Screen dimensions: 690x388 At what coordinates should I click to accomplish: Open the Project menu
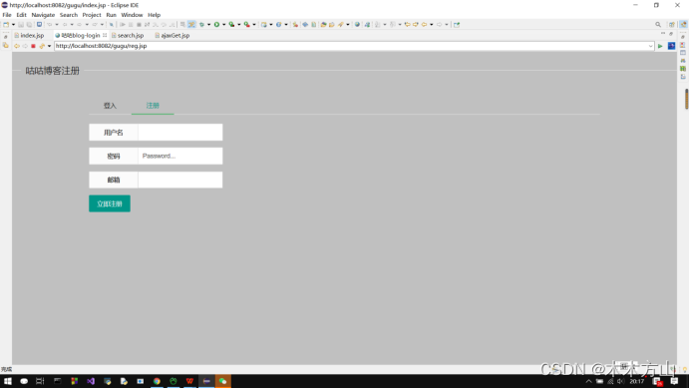(x=92, y=15)
